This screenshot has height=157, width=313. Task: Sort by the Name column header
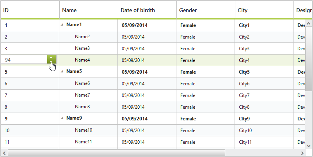[89, 10]
